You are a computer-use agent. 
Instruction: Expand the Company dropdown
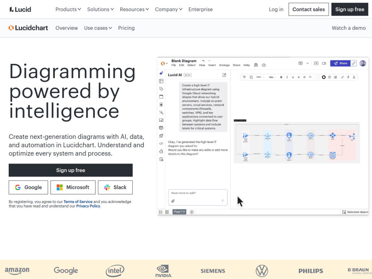pos(169,9)
